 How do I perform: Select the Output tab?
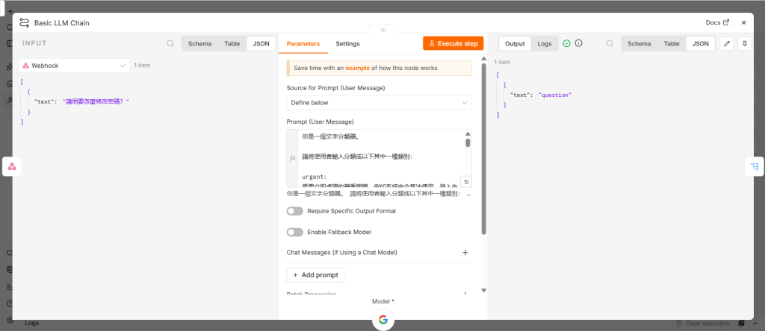click(514, 43)
